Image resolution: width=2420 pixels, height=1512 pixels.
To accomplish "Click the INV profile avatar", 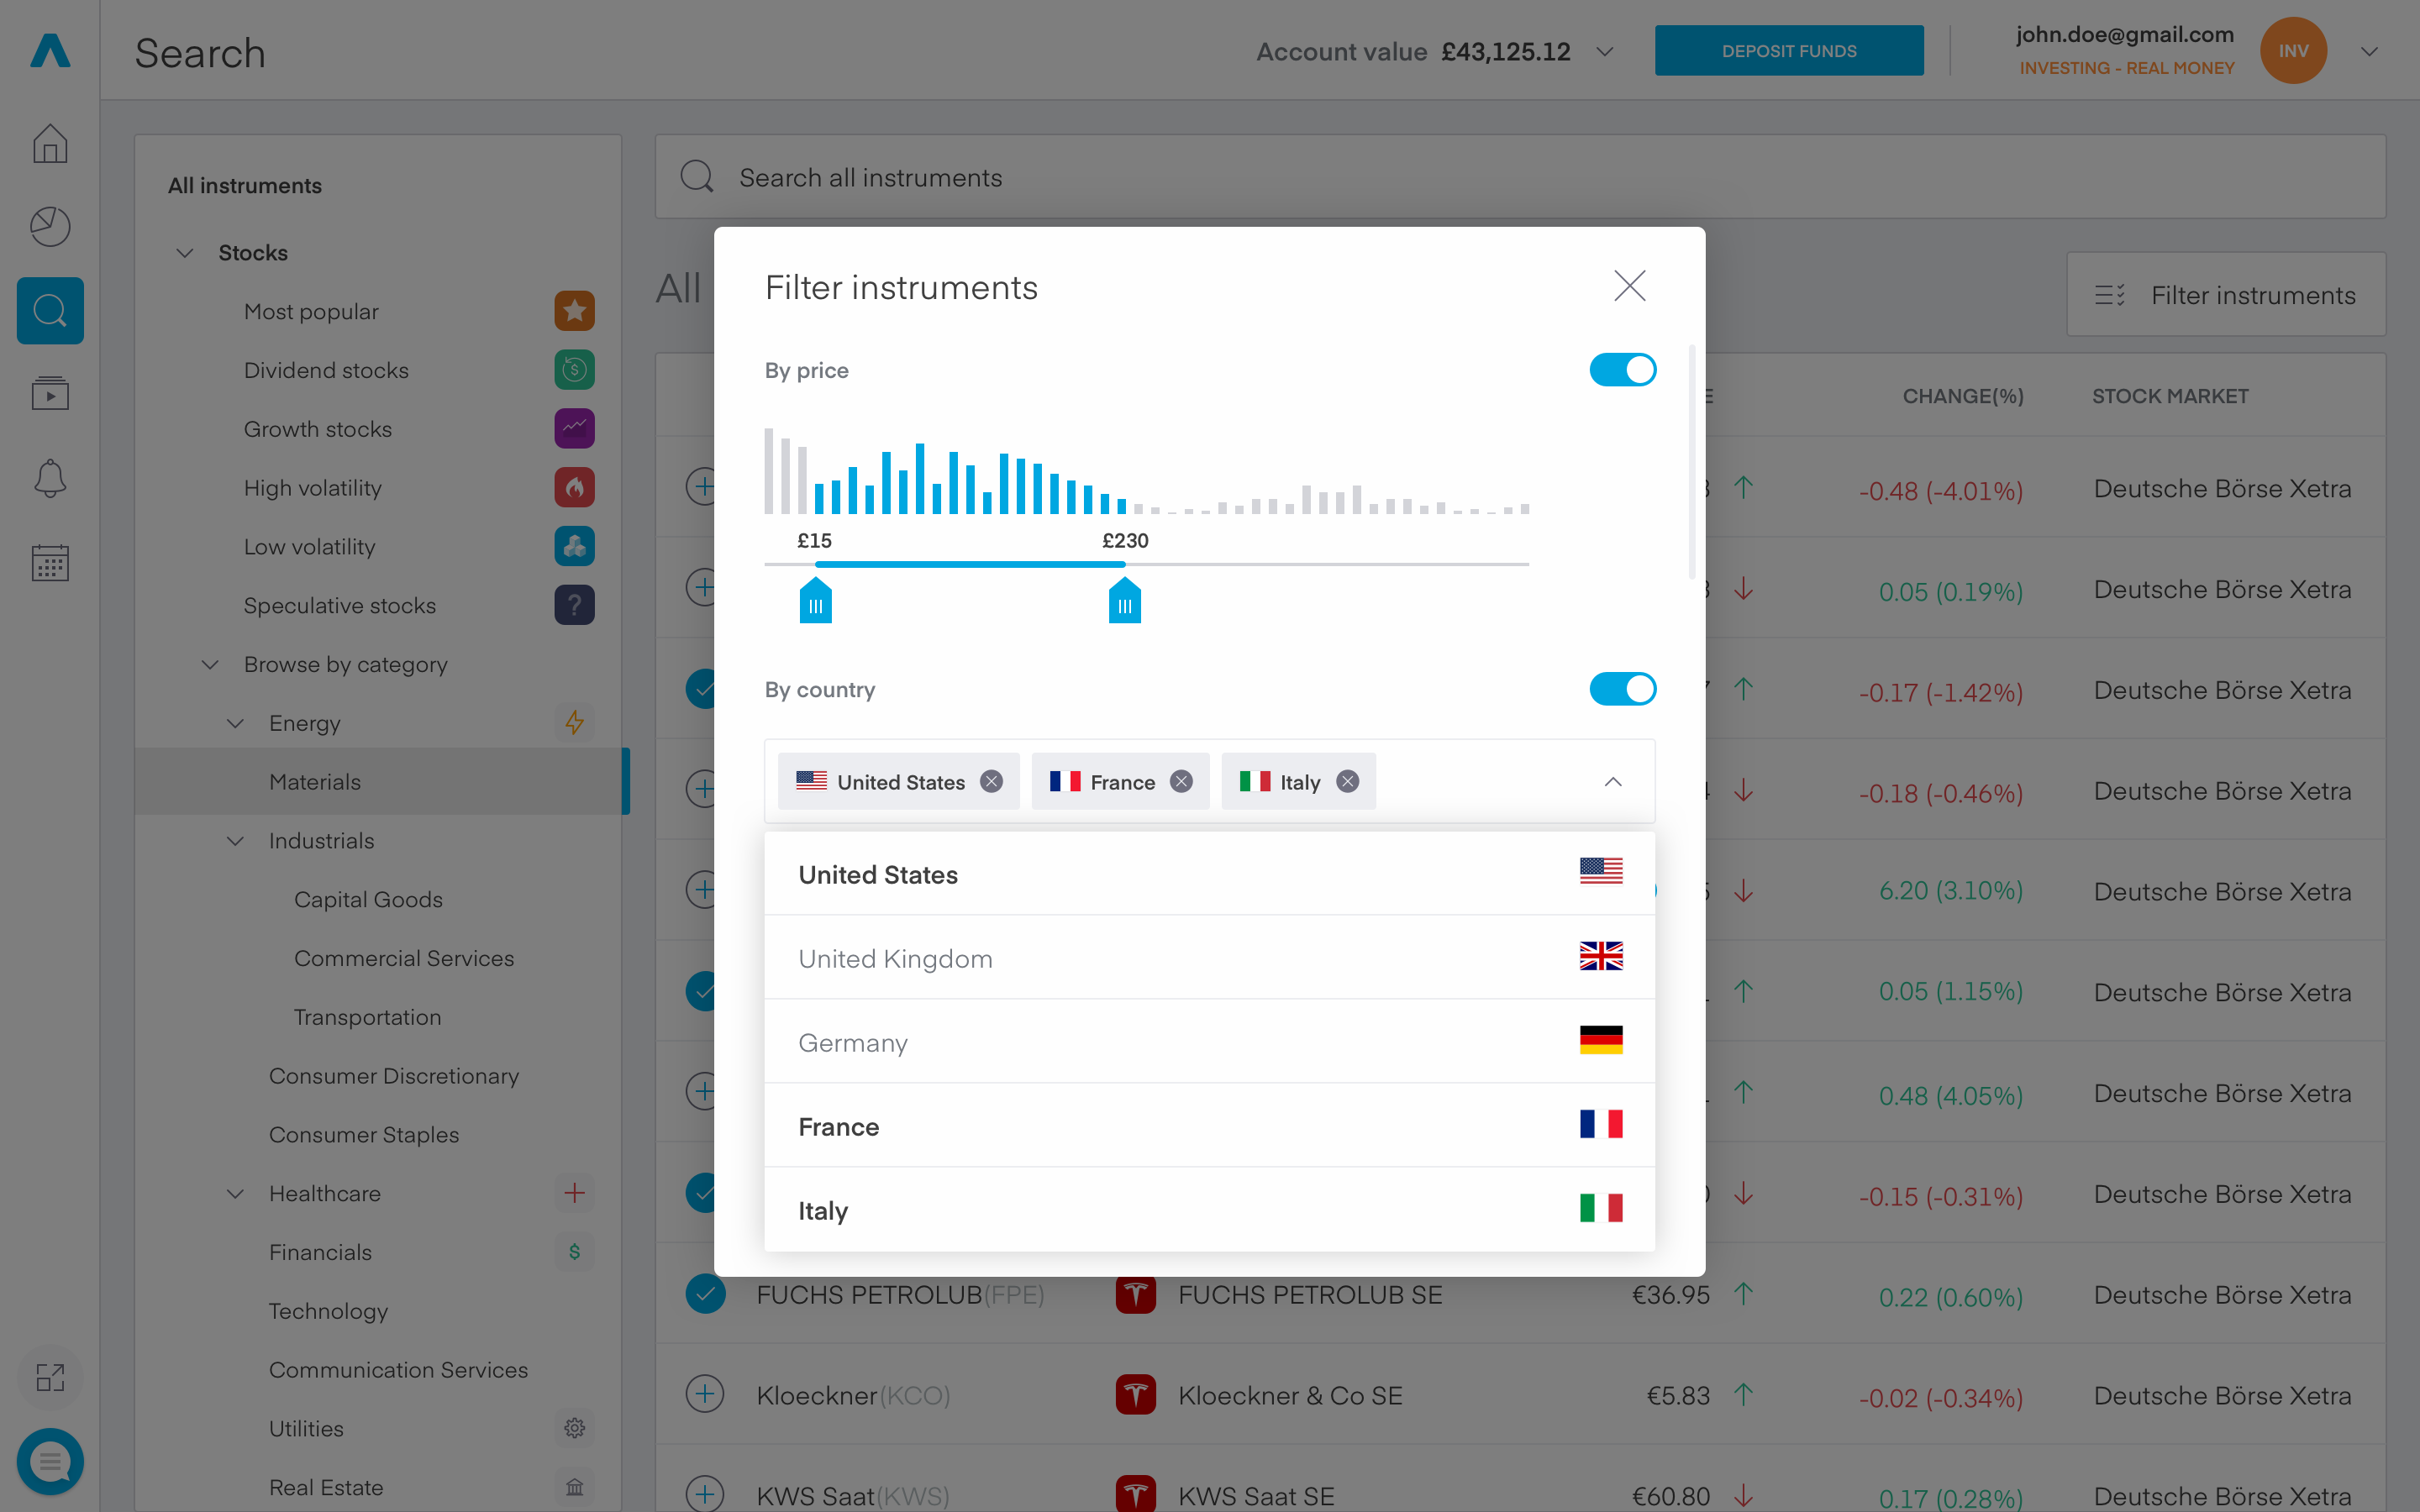I will pyautogui.click(x=2293, y=50).
